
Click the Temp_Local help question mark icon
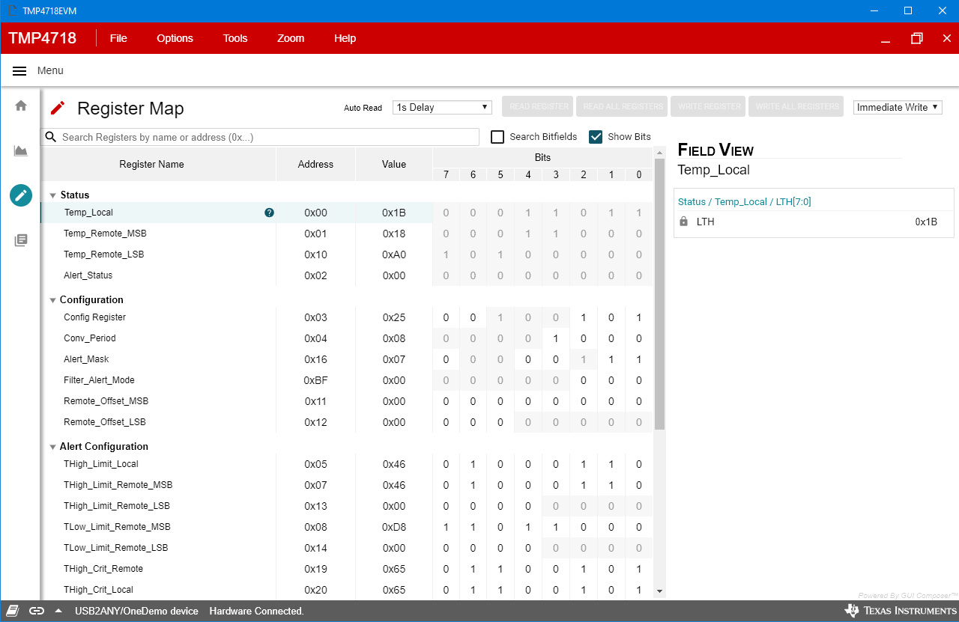coord(270,213)
